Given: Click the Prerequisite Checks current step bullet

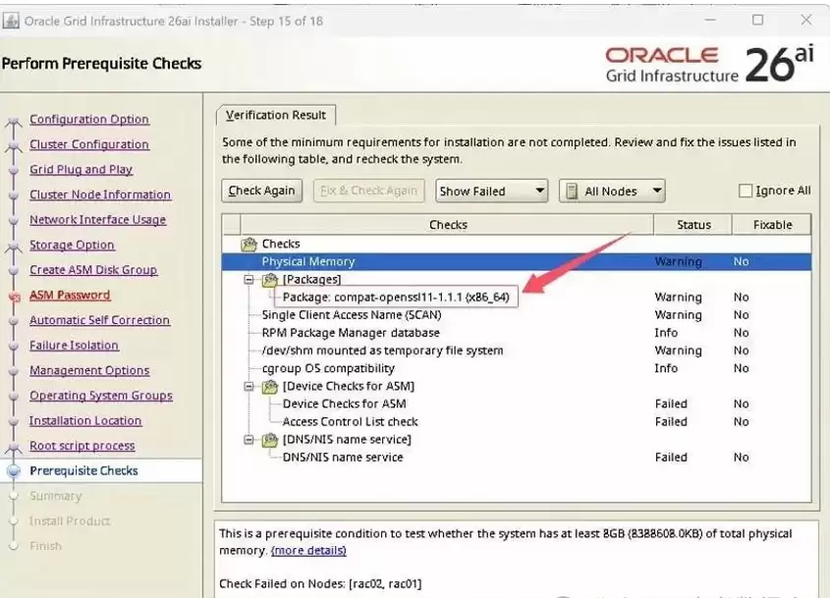Looking at the screenshot, I should point(14,471).
